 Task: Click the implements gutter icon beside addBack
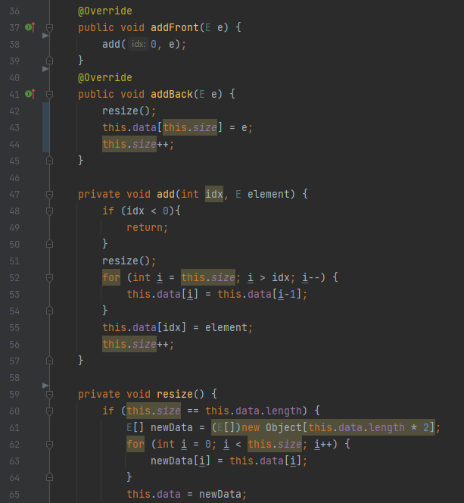pyautogui.click(x=30, y=94)
